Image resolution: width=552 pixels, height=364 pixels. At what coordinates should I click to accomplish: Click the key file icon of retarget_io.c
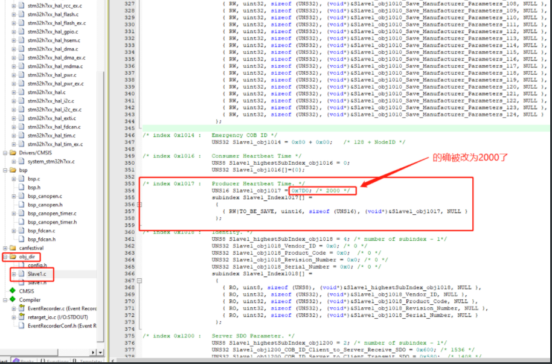(22, 317)
